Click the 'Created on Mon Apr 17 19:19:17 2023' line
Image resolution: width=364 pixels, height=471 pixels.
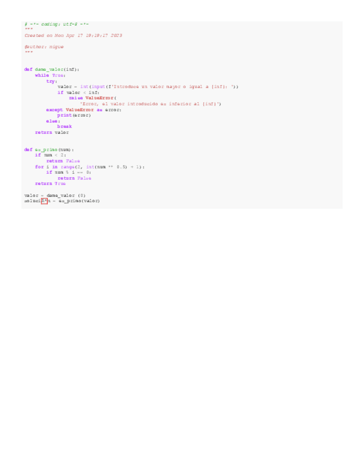pos(73,36)
